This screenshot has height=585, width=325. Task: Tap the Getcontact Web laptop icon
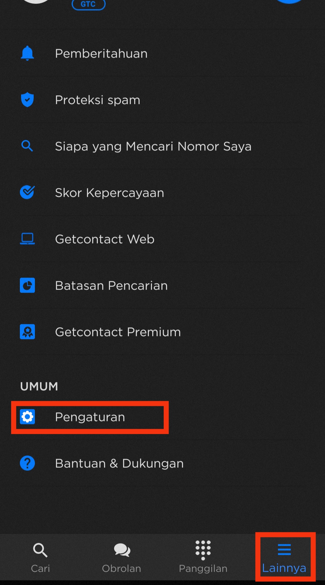click(x=27, y=239)
